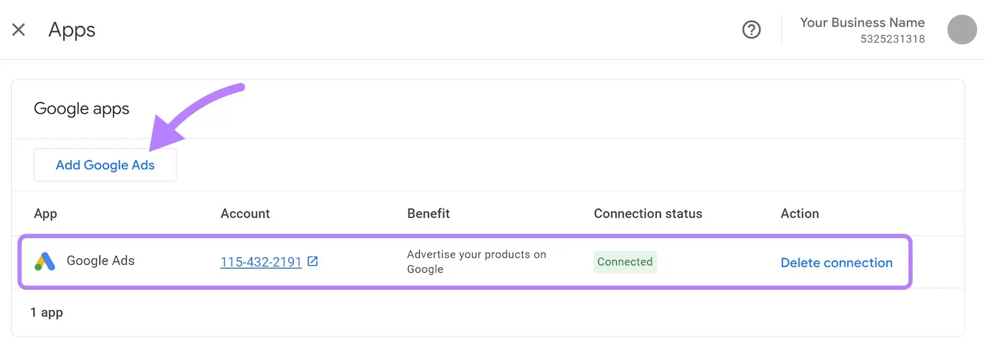Select the Connected status badge

[625, 261]
